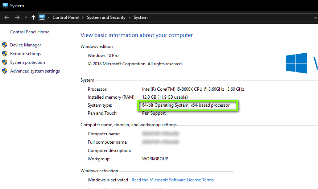Click the blurred Computer name value

coord(160,133)
